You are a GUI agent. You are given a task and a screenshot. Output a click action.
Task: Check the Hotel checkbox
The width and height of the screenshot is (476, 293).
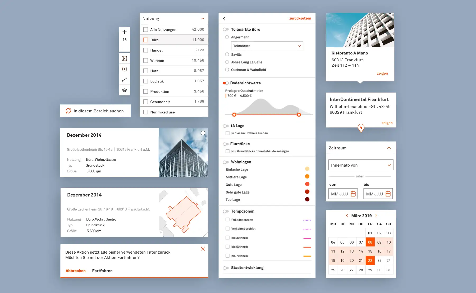(x=145, y=71)
